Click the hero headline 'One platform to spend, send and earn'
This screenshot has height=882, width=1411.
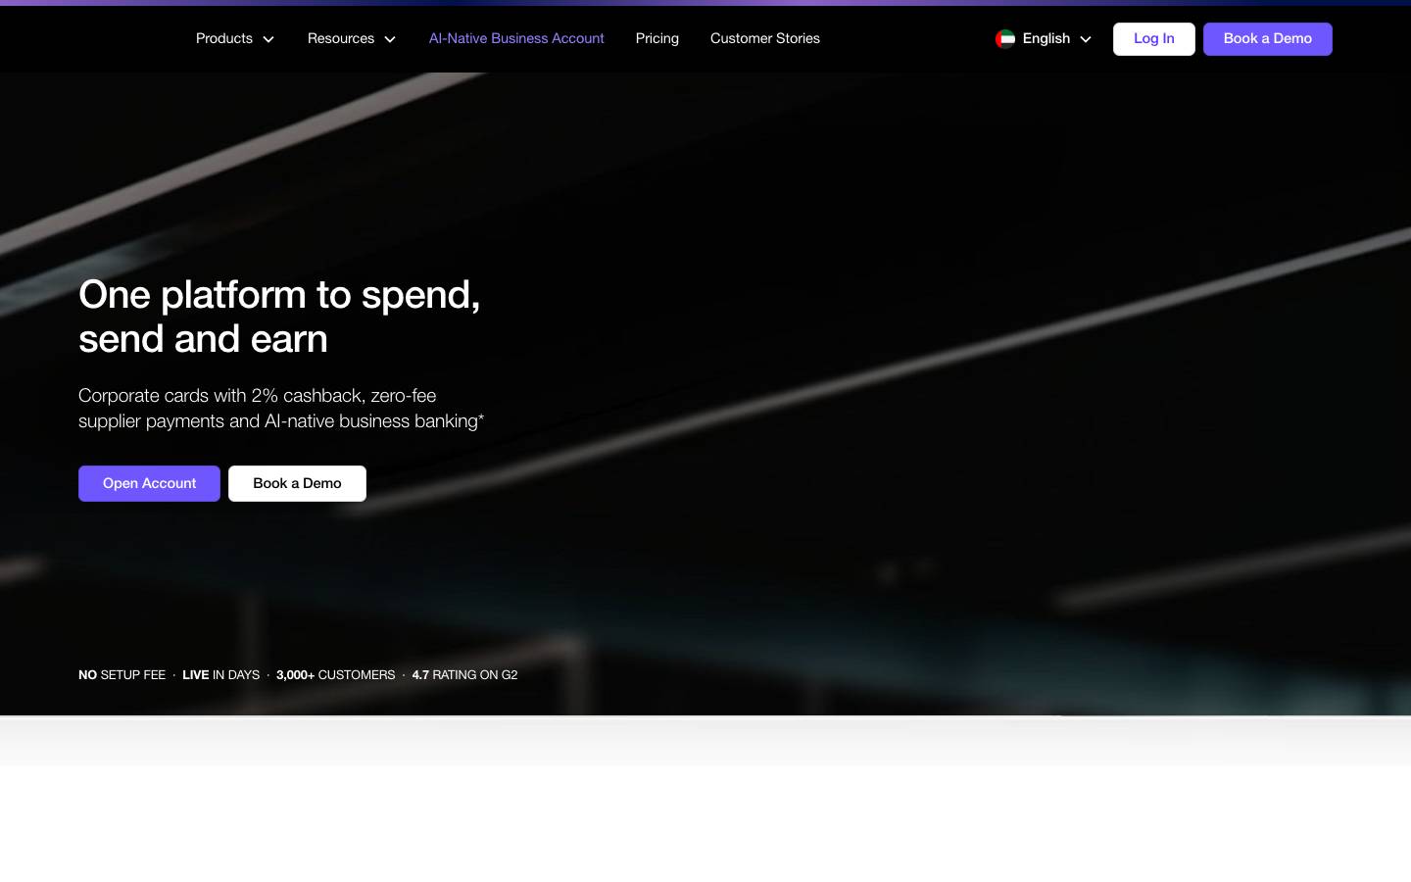point(279,317)
